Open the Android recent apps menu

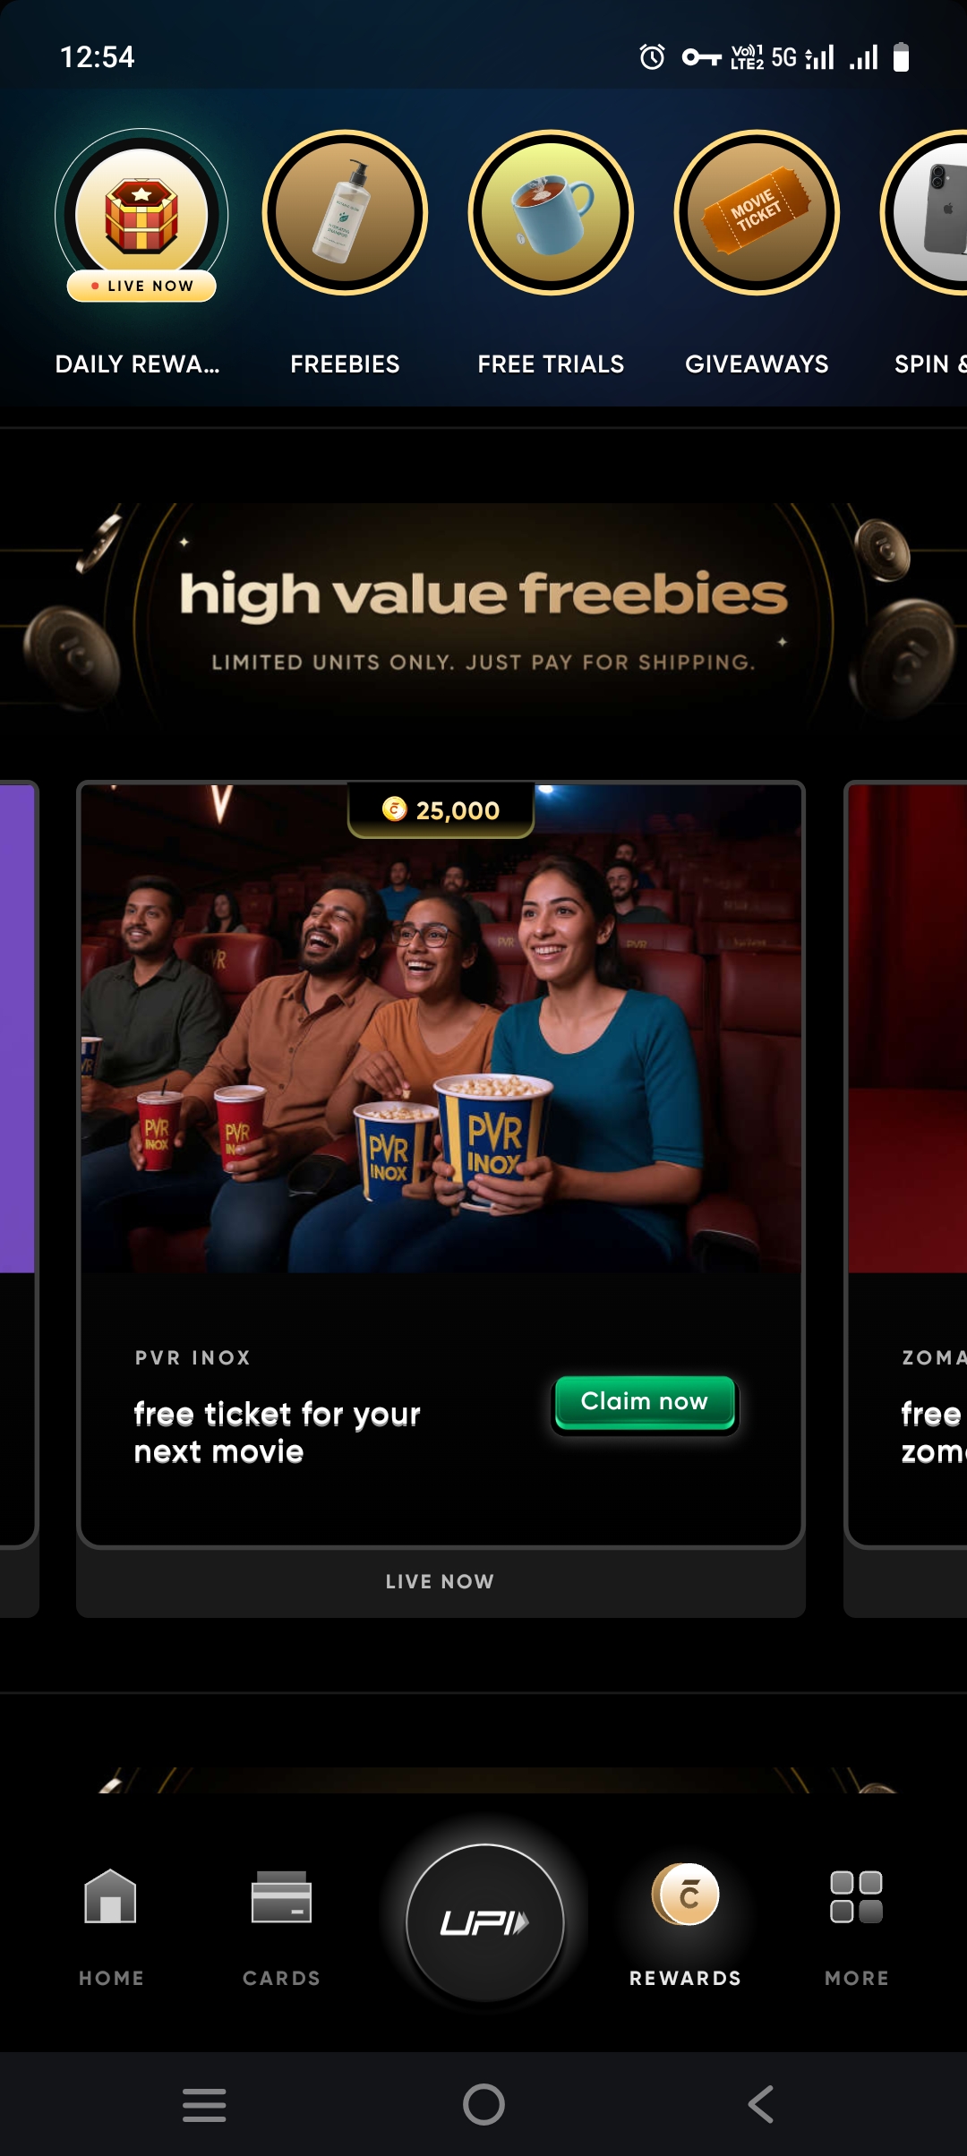click(204, 2104)
